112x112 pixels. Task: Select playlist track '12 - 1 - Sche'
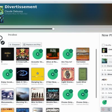[106, 93]
